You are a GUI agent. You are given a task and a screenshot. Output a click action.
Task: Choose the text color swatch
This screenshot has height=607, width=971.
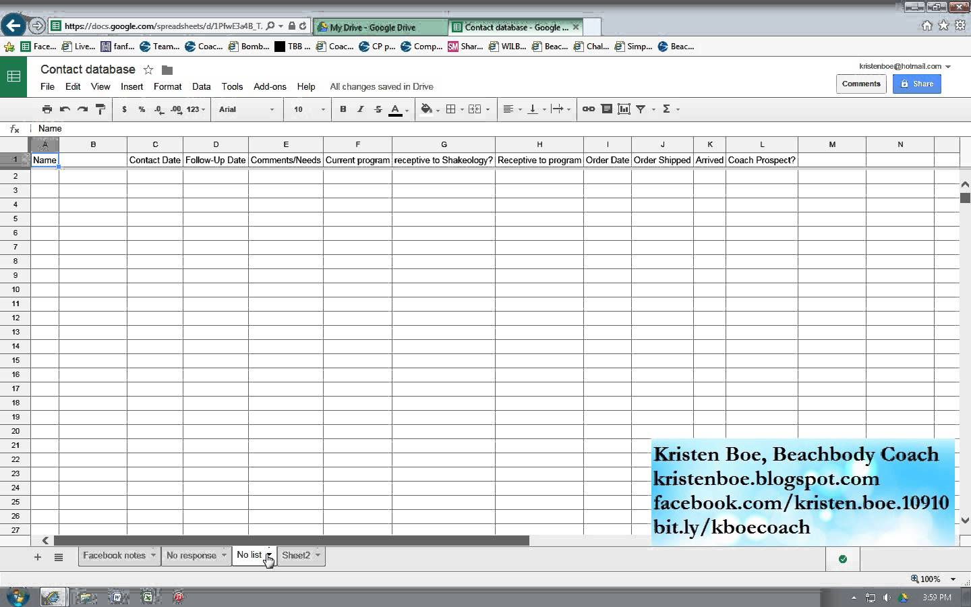396,110
